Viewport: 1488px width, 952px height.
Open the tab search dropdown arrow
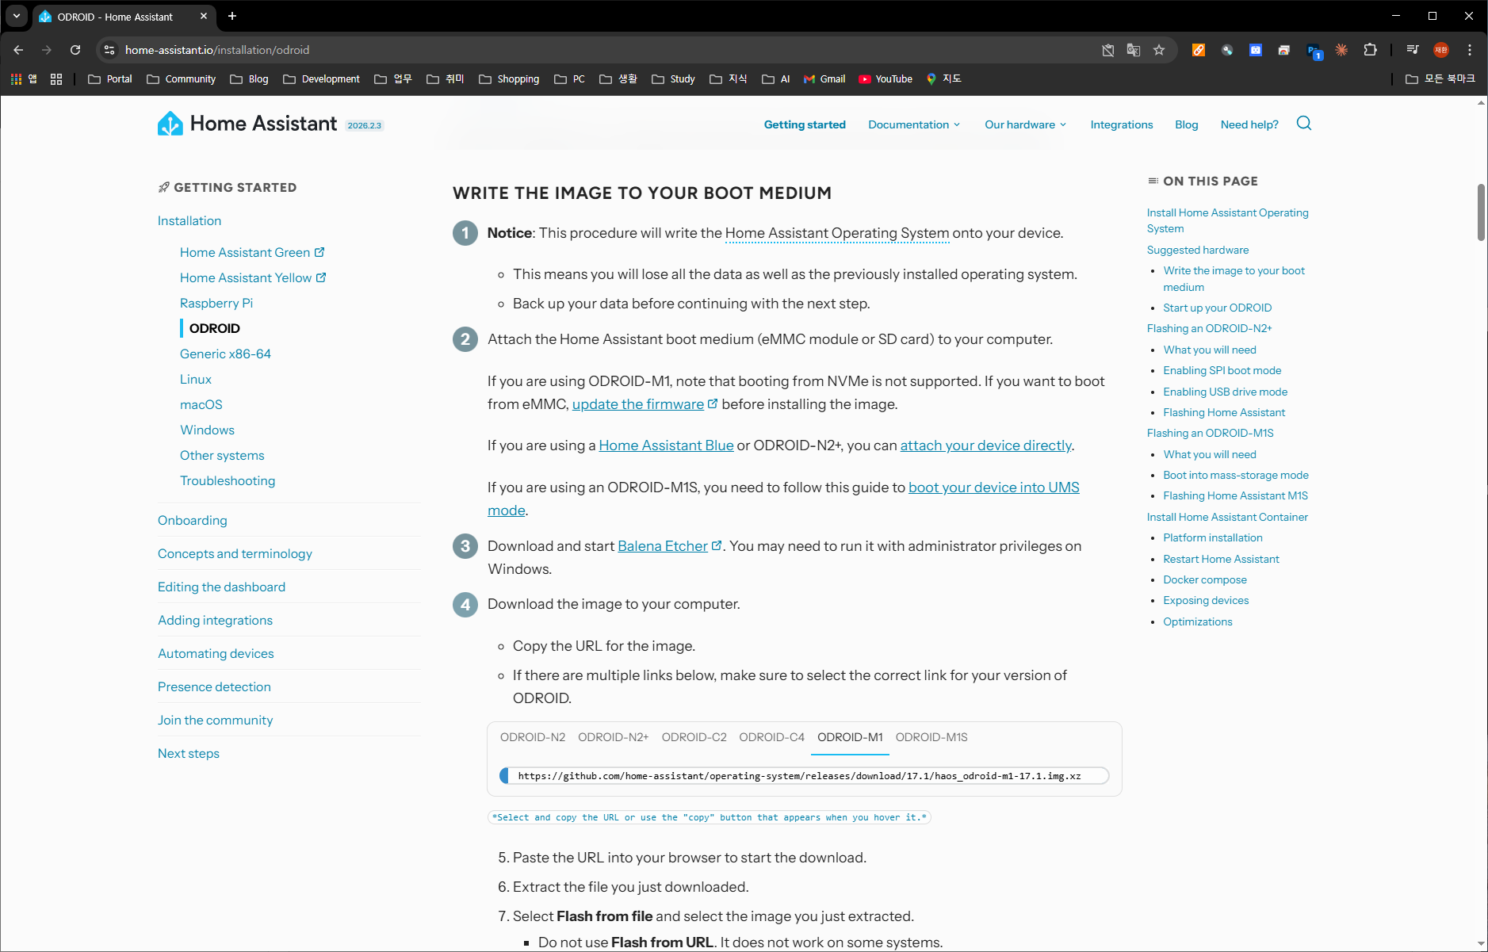[x=16, y=16]
